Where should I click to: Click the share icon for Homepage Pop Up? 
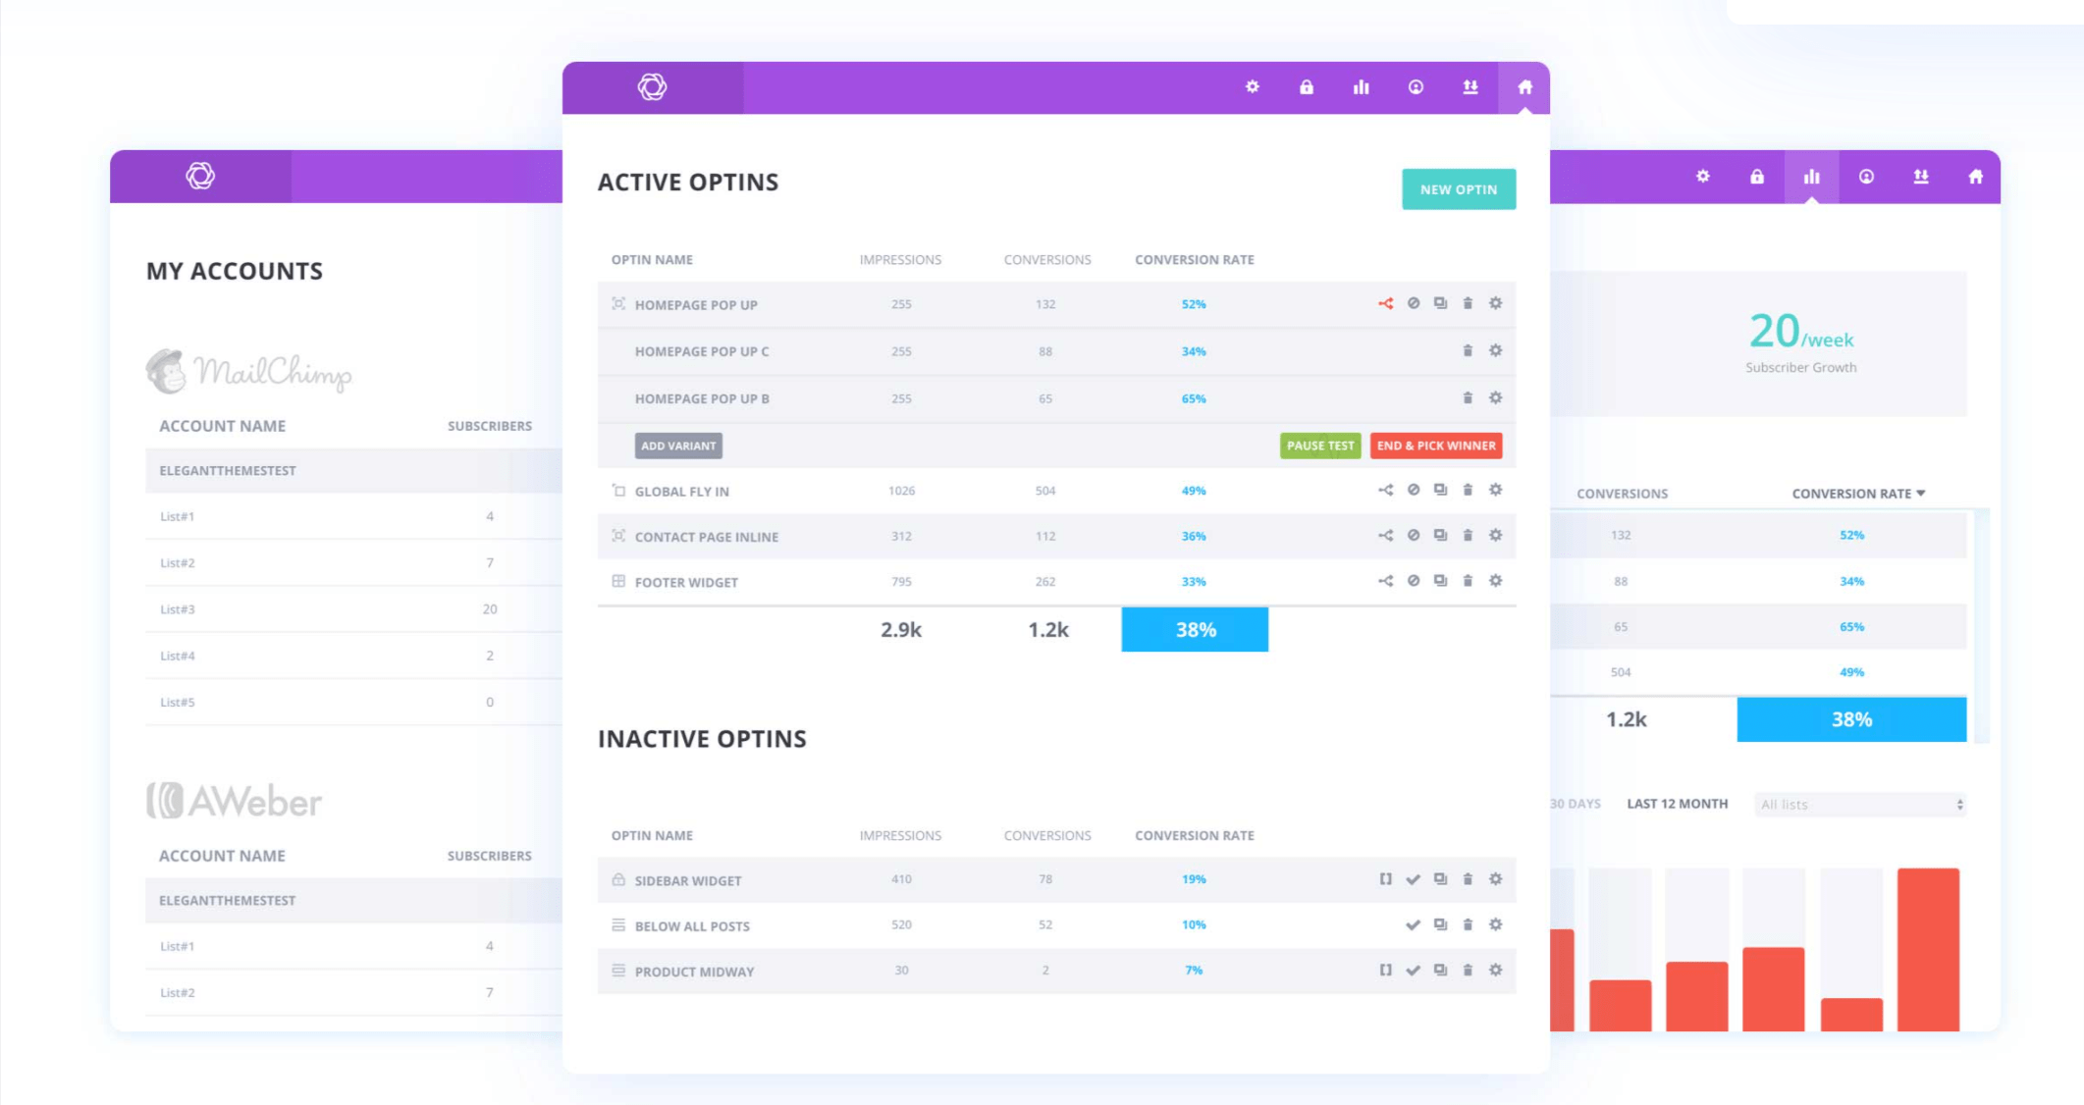point(1381,303)
